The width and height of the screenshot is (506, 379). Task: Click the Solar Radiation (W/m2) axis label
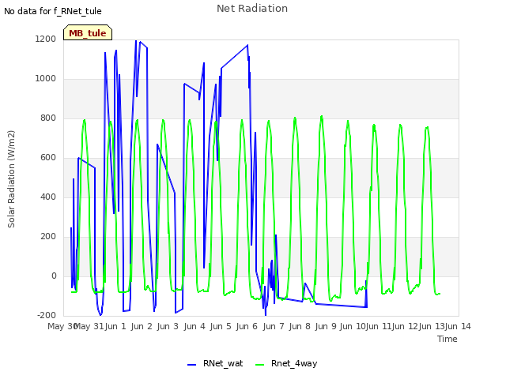click(11, 179)
